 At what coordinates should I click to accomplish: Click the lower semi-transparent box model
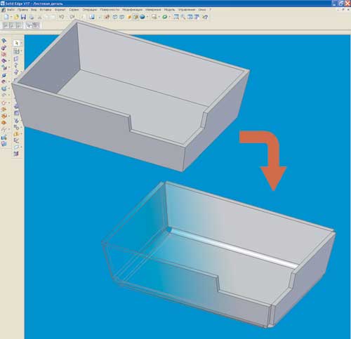pyautogui.click(x=218, y=255)
